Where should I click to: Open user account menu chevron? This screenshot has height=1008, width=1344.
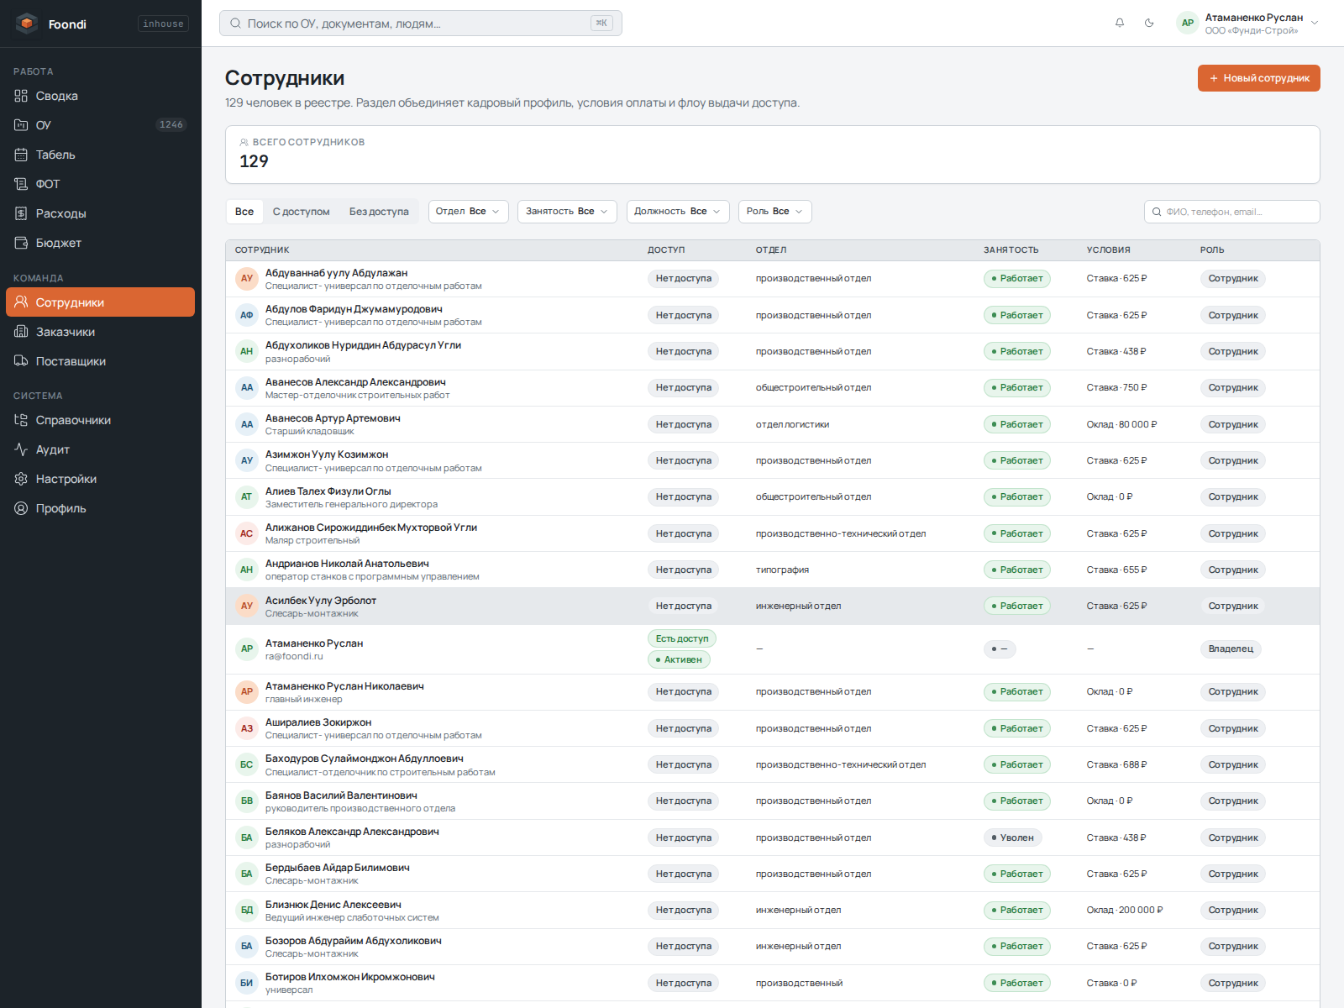click(x=1315, y=24)
